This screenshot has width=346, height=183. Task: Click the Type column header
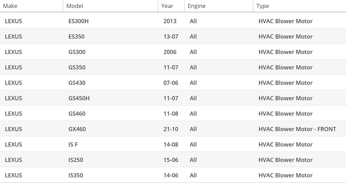click(263, 6)
